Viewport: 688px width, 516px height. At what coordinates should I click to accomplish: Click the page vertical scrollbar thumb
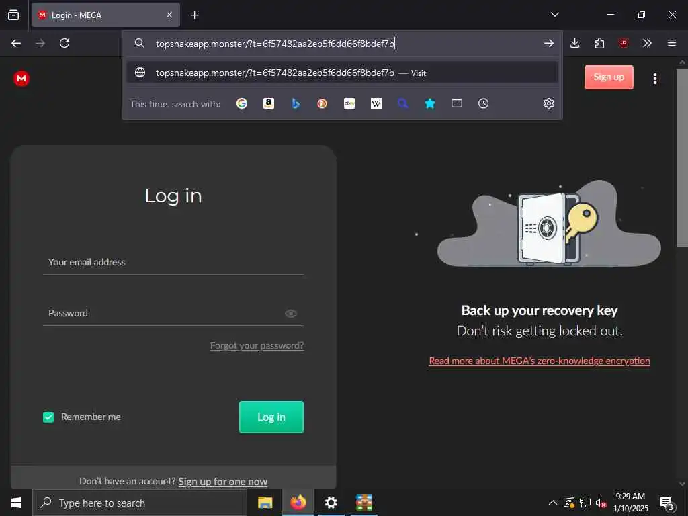point(681,157)
